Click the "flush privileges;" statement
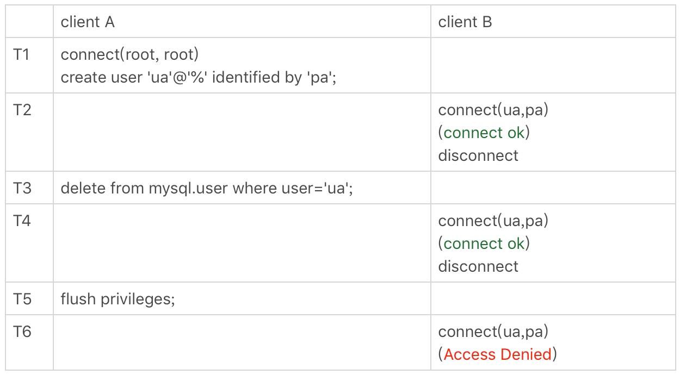The width and height of the screenshot is (680, 375). point(118,299)
